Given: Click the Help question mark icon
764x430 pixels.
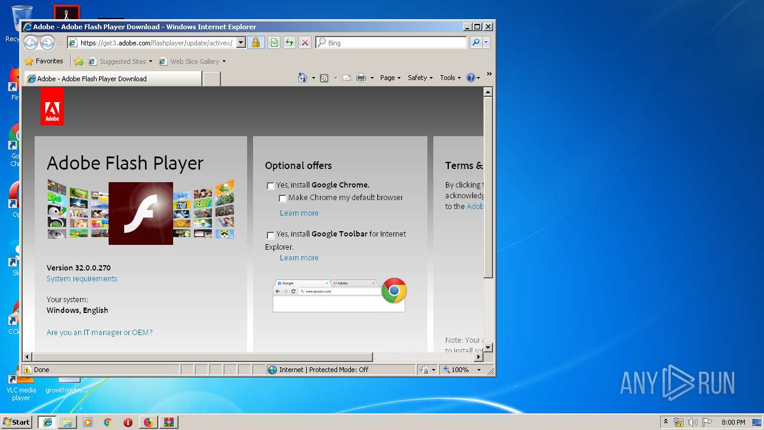Looking at the screenshot, I should pos(470,78).
